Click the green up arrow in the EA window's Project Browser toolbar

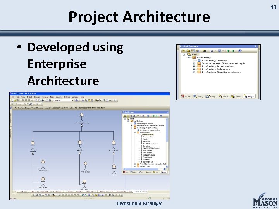[153, 116]
